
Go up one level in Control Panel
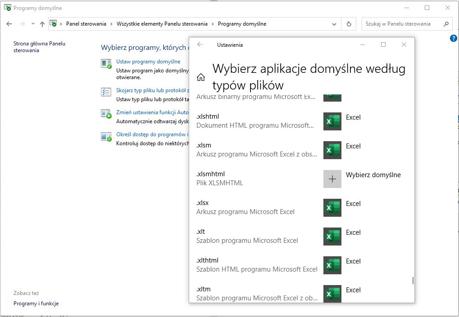(x=42, y=24)
